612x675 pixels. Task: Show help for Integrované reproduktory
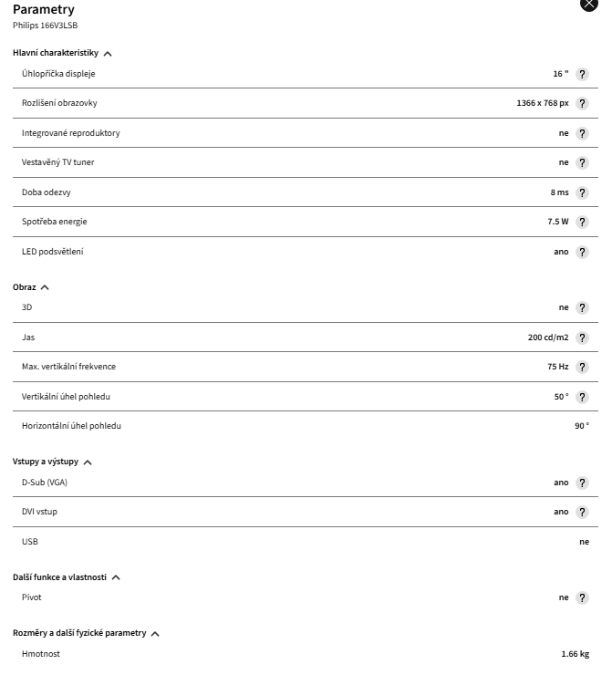pyautogui.click(x=583, y=133)
